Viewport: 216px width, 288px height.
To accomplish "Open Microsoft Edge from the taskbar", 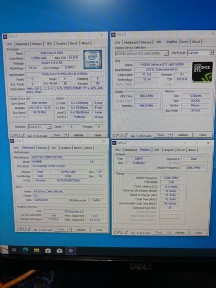I will (x=25, y=250).
